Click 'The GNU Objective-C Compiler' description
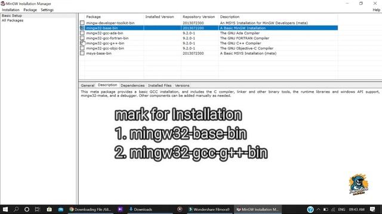 click(x=247, y=48)
